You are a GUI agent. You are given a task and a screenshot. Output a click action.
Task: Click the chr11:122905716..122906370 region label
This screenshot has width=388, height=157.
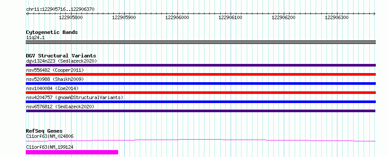coord(60,10)
